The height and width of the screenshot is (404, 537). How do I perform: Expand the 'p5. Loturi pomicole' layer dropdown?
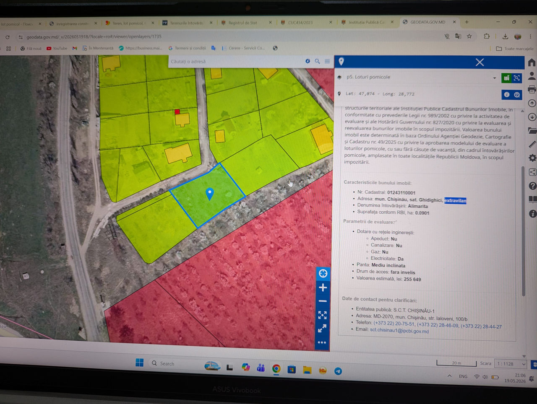point(494,78)
